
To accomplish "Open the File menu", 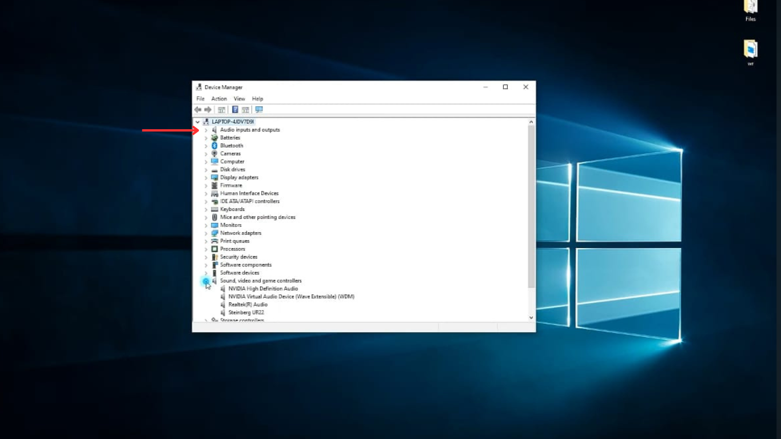I will pos(201,99).
